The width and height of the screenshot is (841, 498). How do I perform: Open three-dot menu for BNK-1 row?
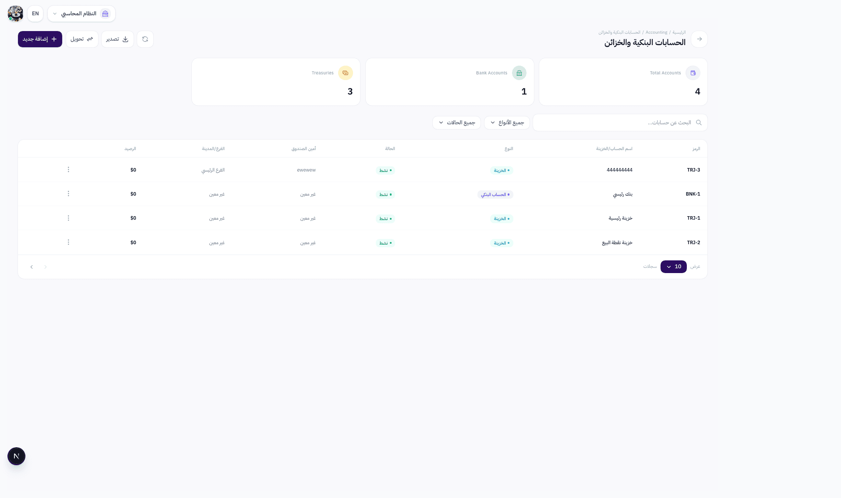[x=68, y=194]
